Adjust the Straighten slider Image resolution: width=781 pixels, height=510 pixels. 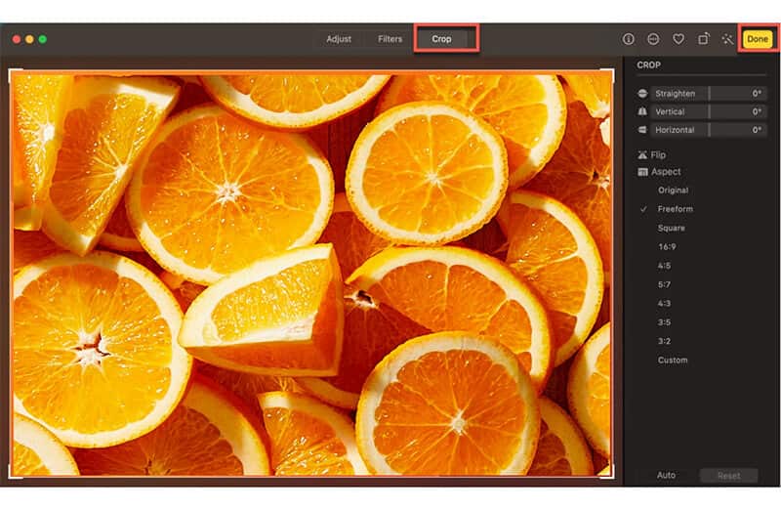(x=709, y=93)
